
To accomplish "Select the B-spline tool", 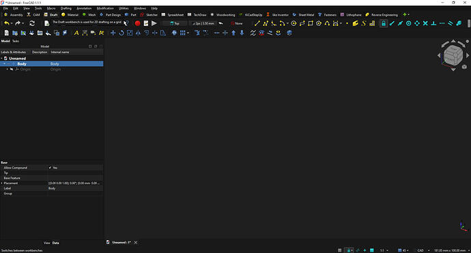I will point(327,23).
